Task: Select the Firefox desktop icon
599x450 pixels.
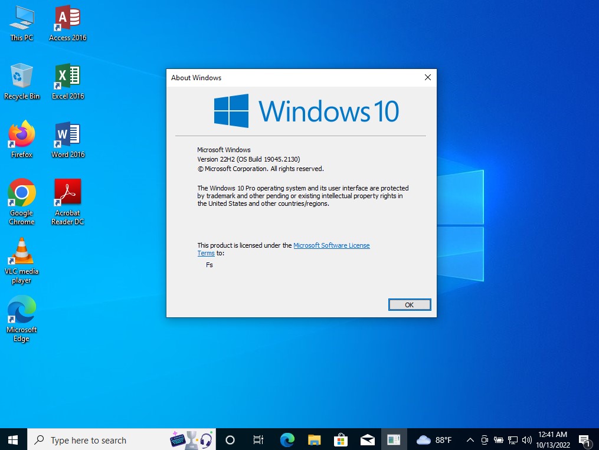Action: [22, 136]
